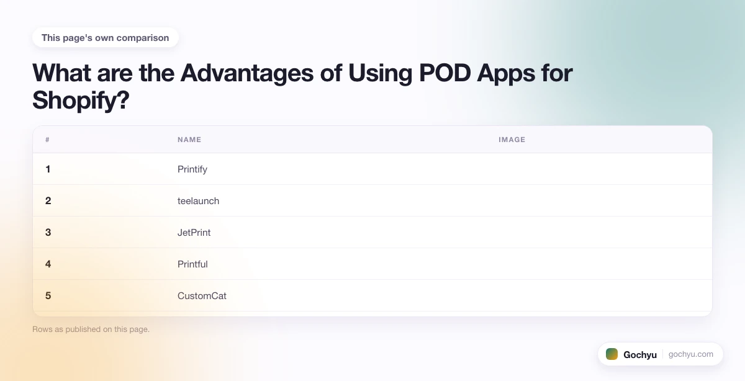Click row number 1
This screenshot has height=381, width=745.
[x=48, y=169]
